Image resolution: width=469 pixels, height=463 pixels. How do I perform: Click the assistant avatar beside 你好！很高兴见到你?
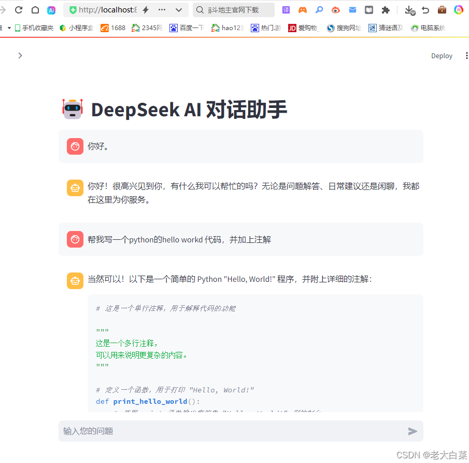pos(75,188)
